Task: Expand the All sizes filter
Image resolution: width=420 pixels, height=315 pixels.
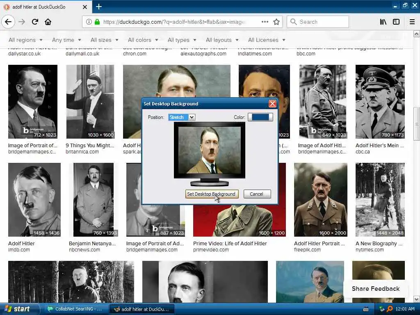Action: coord(105,40)
